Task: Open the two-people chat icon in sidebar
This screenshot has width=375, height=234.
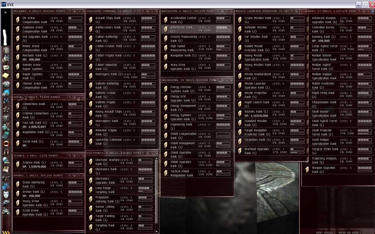Action: 6,152
